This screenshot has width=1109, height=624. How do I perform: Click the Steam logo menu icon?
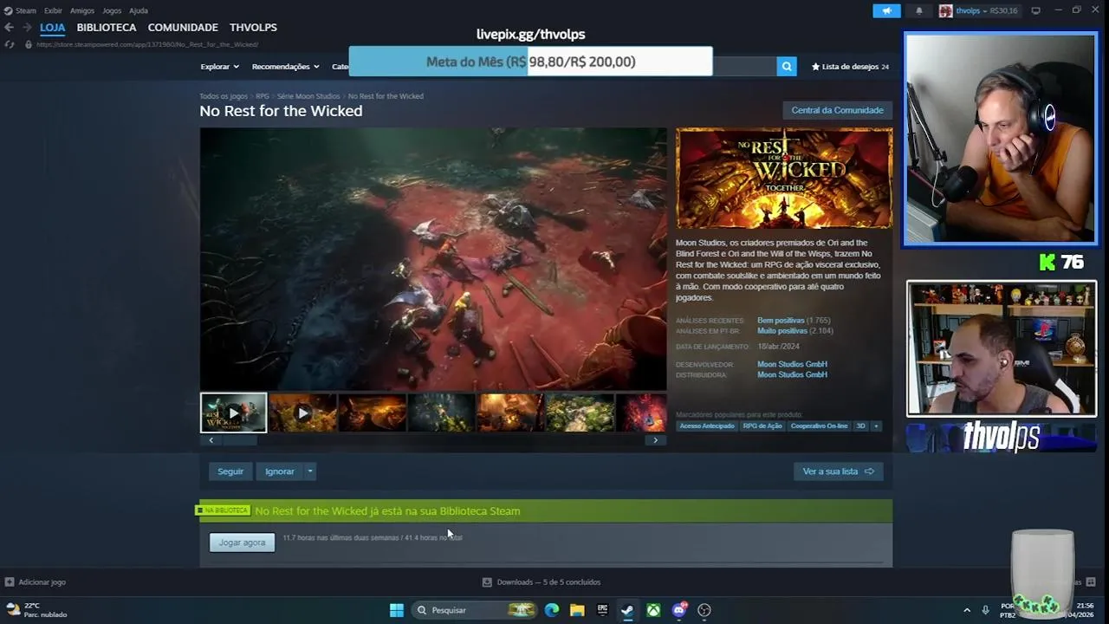pyautogui.click(x=8, y=10)
